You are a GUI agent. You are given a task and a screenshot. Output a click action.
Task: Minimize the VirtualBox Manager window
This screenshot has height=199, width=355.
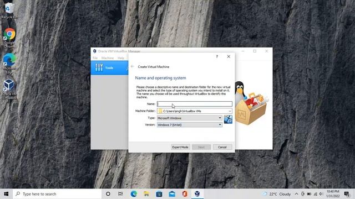click(x=243, y=51)
